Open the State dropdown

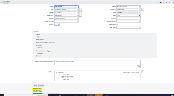[128, 15]
